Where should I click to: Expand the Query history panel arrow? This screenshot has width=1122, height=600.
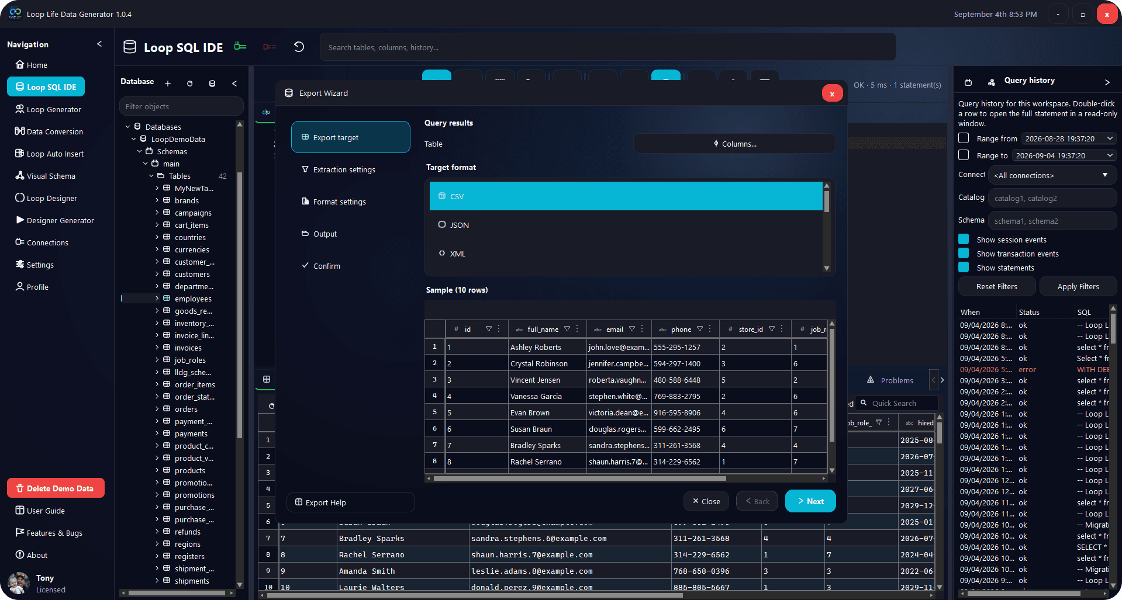[x=1107, y=82]
